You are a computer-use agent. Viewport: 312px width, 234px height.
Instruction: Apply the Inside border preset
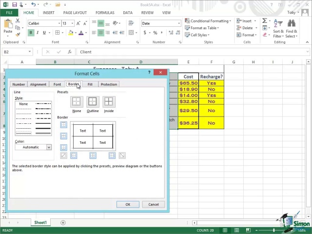click(109, 101)
